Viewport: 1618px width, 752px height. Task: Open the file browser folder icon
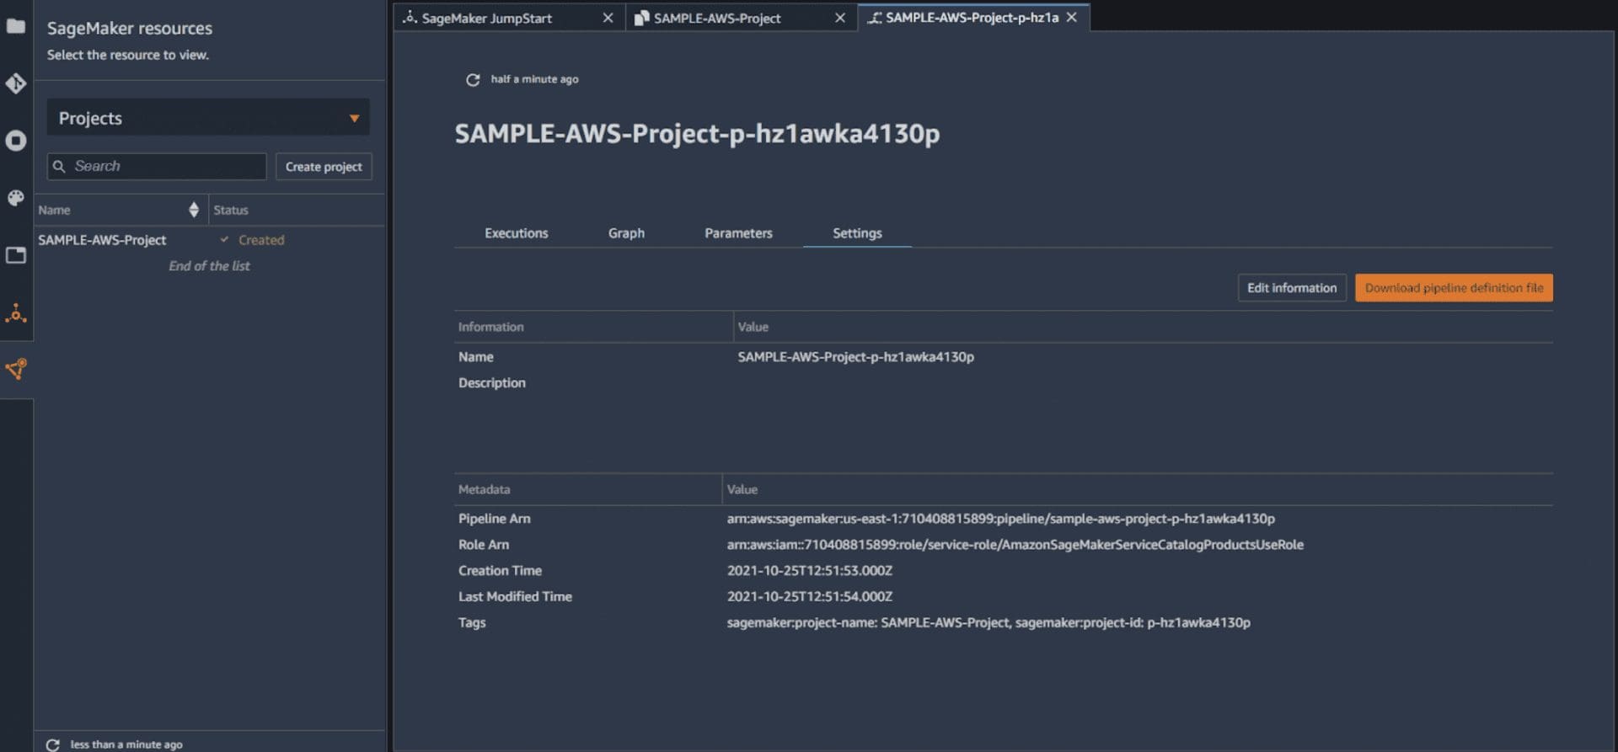15,26
